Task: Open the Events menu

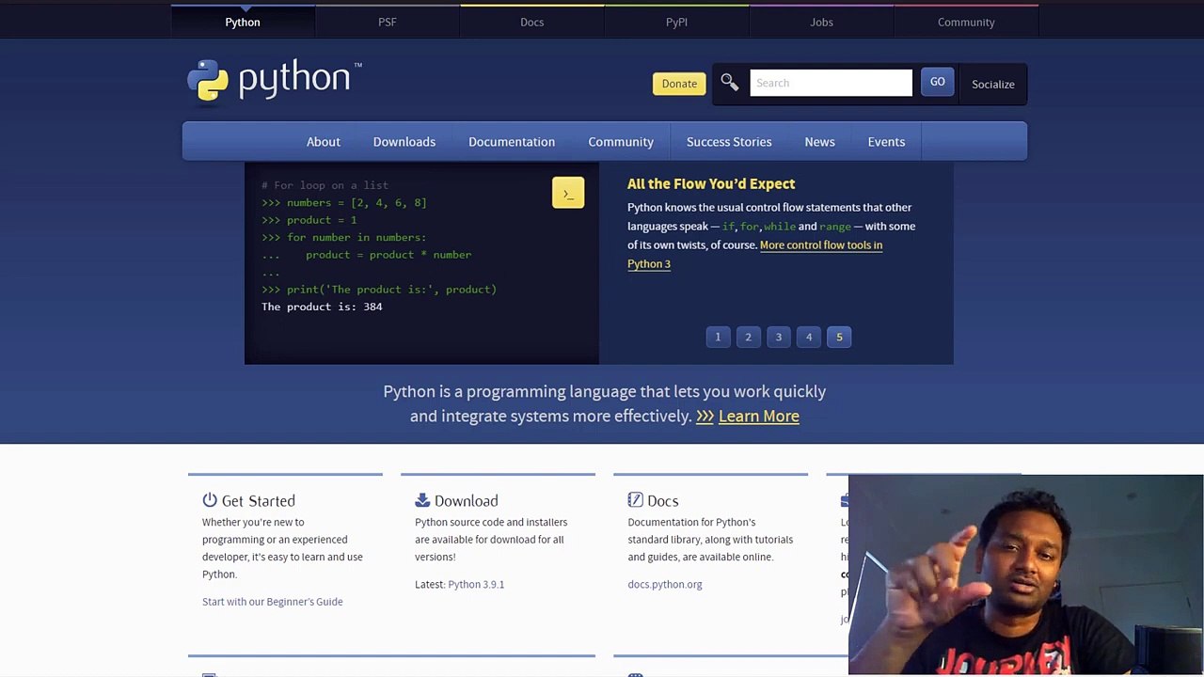Action: point(886,142)
